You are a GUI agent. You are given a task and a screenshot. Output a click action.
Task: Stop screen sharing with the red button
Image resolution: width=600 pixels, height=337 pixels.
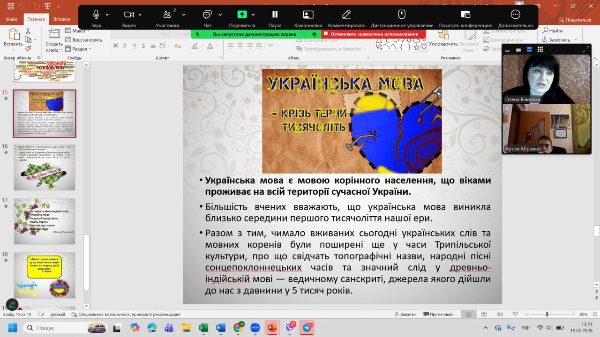[x=374, y=34]
